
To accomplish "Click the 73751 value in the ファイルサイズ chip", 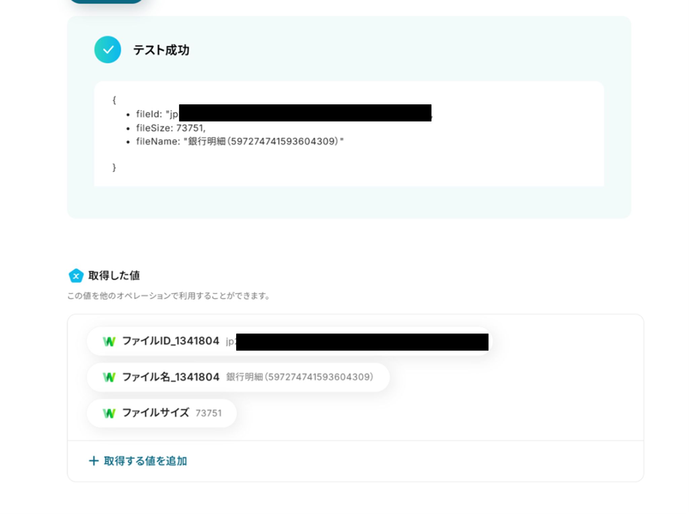I will coord(209,413).
